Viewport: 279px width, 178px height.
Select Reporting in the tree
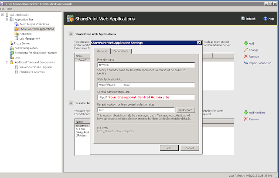pos(25,34)
